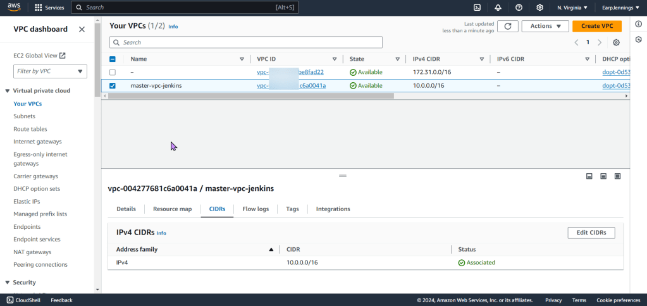Open the CloudShell icon in top bar

tap(478, 8)
